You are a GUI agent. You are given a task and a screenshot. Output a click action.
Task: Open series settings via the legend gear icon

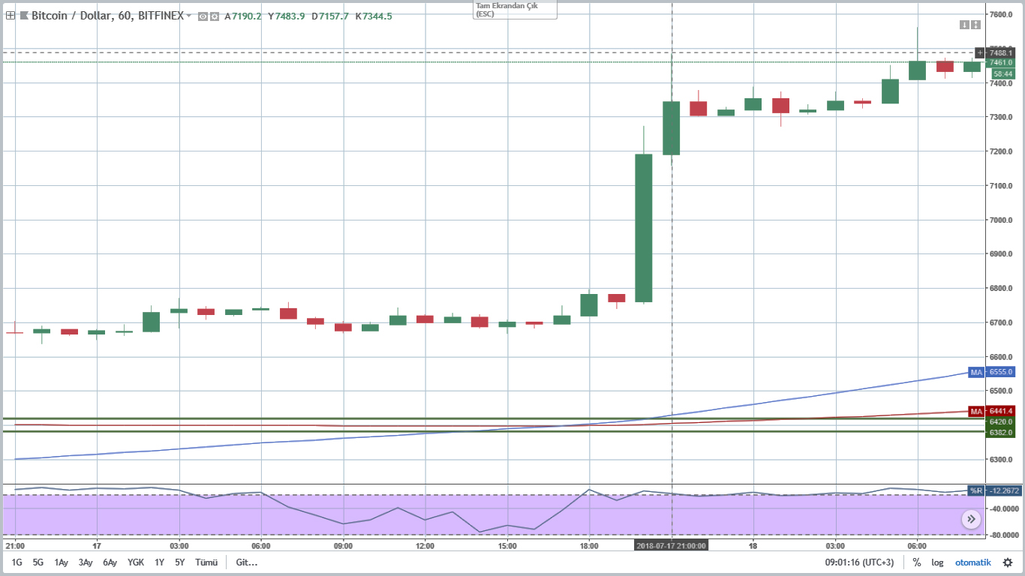click(x=215, y=16)
